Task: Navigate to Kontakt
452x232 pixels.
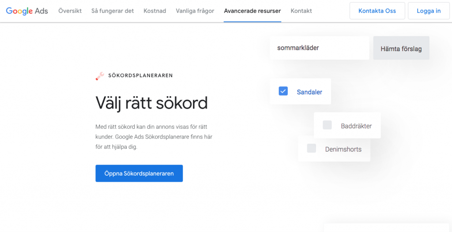Action: tap(301, 11)
